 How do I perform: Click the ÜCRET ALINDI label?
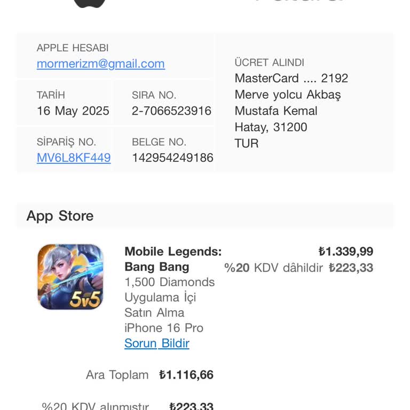[x=269, y=62]
